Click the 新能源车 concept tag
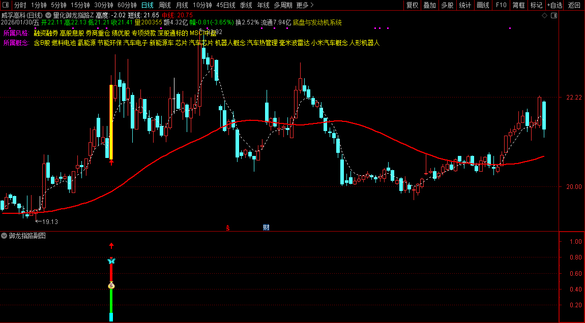This screenshot has height=323, width=585. click(x=162, y=43)
